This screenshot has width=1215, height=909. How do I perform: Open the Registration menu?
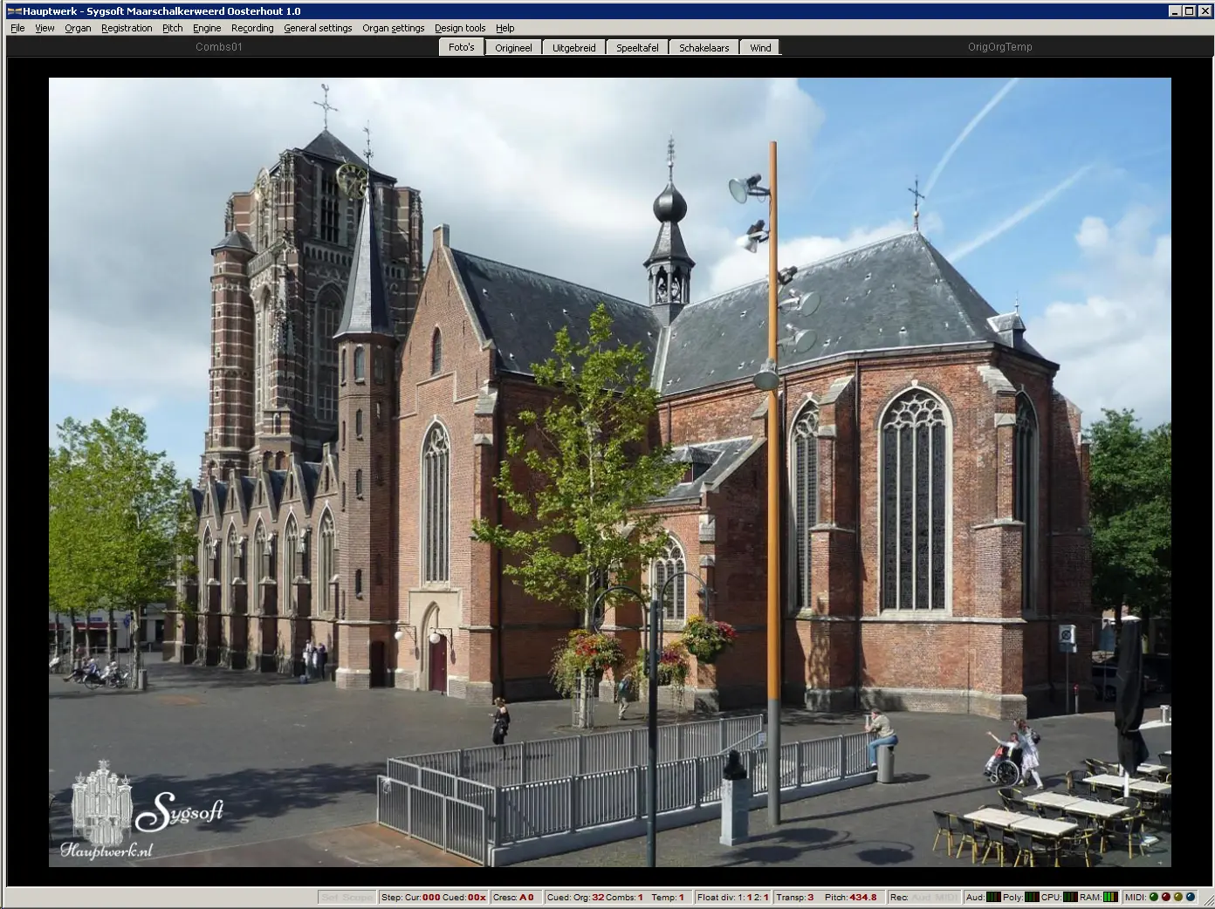127,28
